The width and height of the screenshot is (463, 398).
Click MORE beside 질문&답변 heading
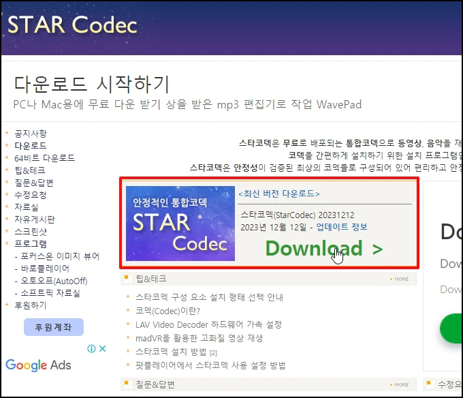tap(400, 384)
